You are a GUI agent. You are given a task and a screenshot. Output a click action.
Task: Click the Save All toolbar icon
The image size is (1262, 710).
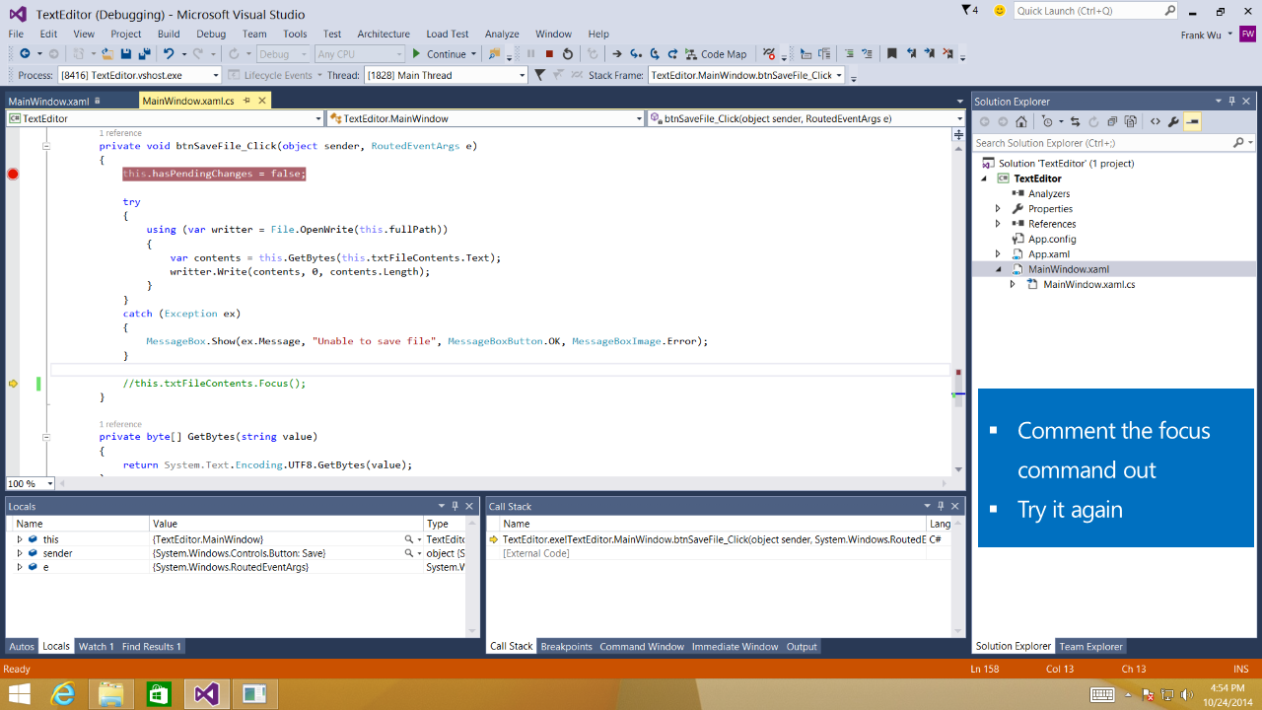point(144,54)
